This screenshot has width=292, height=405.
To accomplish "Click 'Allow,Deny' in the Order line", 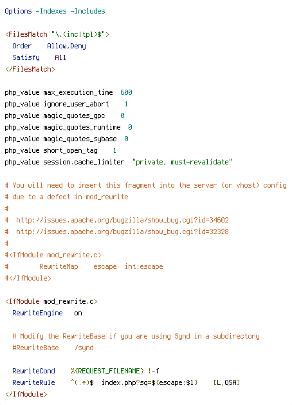I will 66,46.
